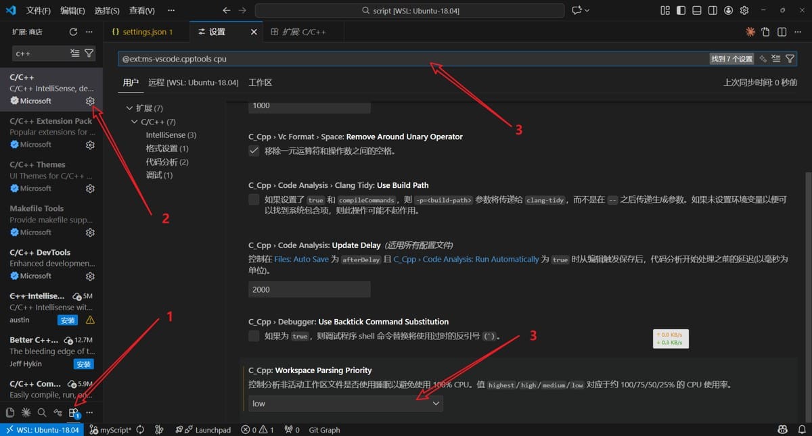Image resolution: width=812 pixels, height=436 pixels.
Task: Open extensions view more actions menu
Action: [x=89, y=32]
